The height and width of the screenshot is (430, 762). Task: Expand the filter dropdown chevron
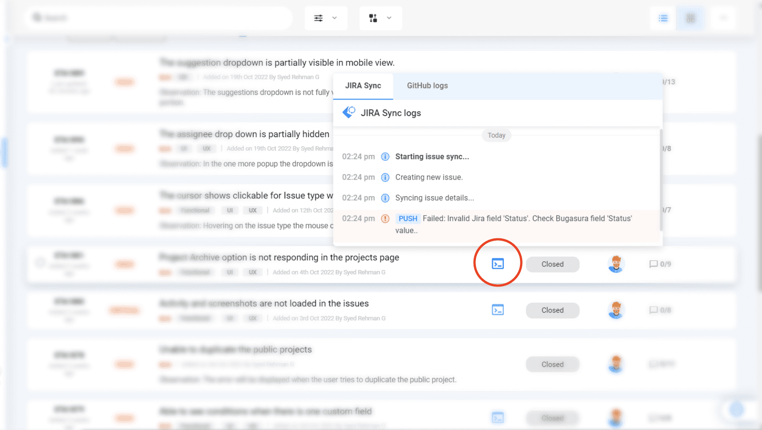[x=334, y=18]
